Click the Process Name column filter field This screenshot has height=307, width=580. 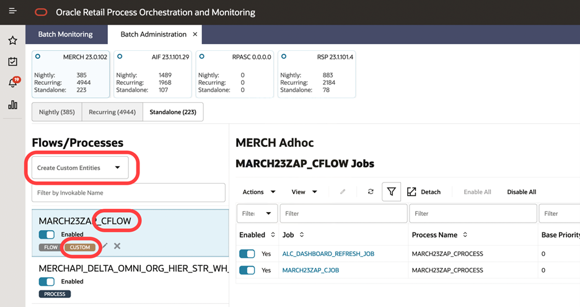click(x=473, y=213)
